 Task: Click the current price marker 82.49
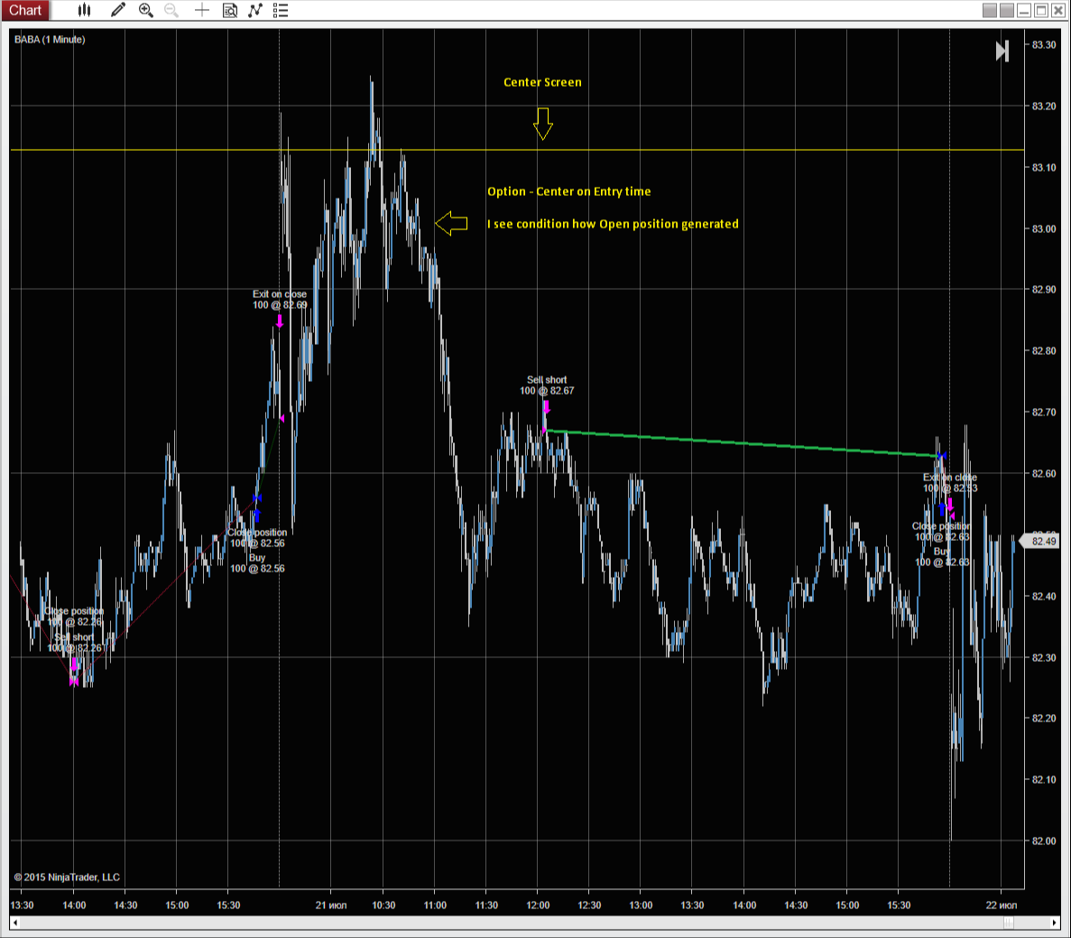coord(1041,542)
